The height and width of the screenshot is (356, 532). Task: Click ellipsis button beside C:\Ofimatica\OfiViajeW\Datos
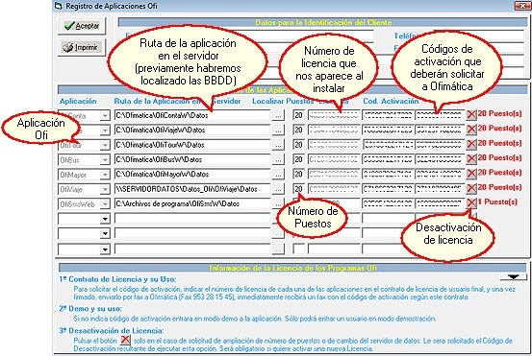[278, 130]
